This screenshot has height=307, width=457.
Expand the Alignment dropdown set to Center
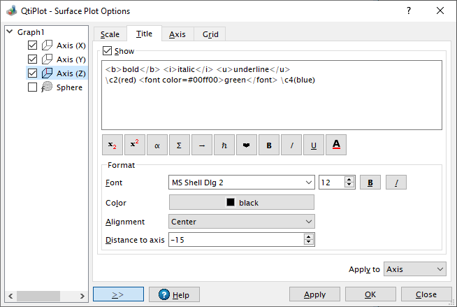[x=242, y=222]
